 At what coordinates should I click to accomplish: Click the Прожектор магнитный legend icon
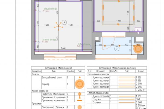click(80, 101)
